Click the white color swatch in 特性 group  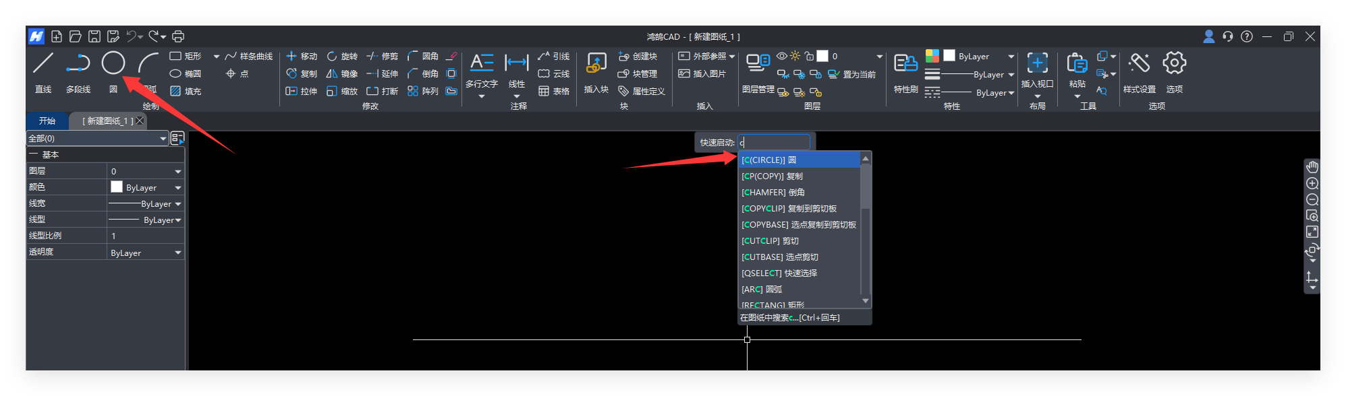point(949,56)
